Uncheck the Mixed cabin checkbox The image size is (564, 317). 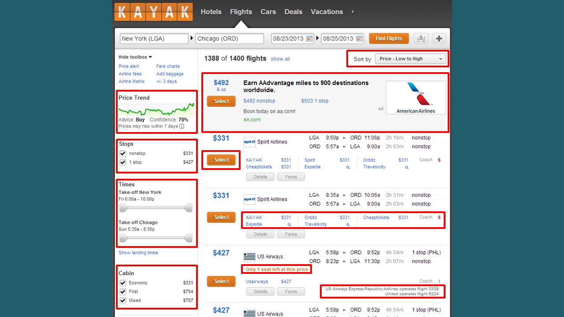click(x=123, y=301)
